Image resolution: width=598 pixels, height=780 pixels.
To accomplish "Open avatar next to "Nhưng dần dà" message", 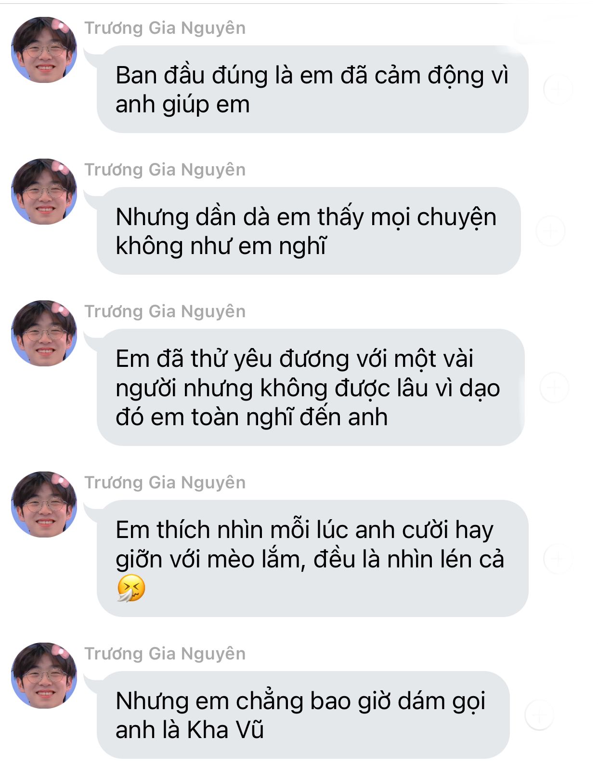I will point(44,191).
